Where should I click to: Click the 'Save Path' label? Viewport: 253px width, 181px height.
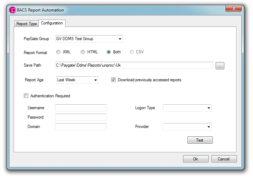pos(32,65)
